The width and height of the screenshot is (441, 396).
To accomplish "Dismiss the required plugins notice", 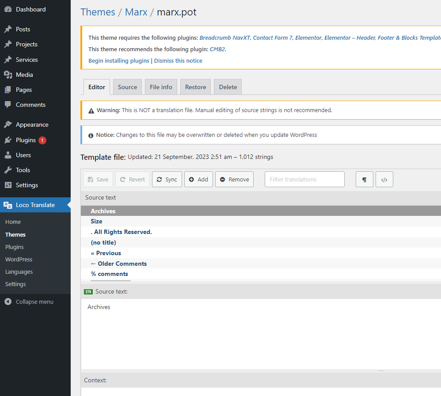I will click(x=178, y=60).
